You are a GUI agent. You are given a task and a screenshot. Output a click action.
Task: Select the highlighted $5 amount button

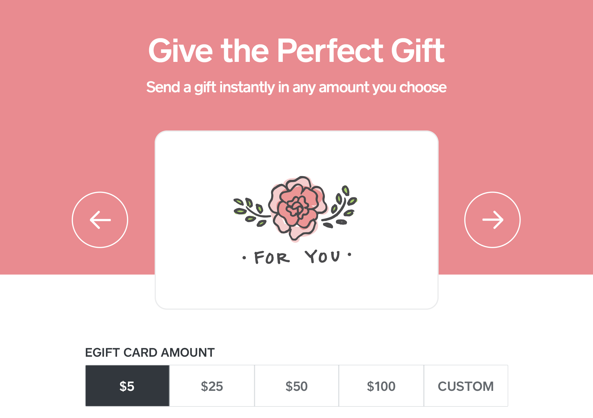[127, 386]
